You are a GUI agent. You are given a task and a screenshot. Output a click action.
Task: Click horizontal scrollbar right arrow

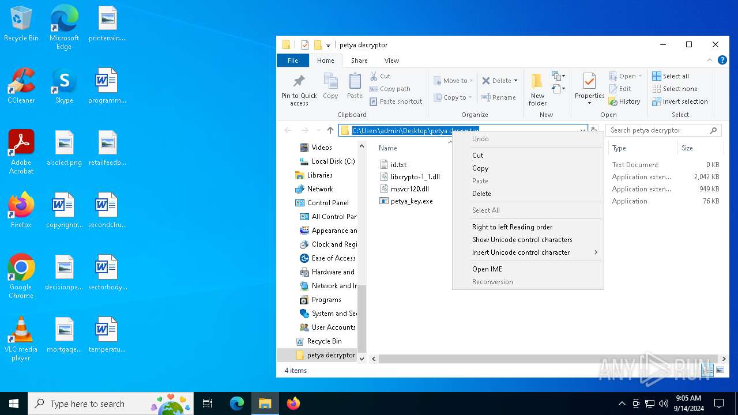724,359
